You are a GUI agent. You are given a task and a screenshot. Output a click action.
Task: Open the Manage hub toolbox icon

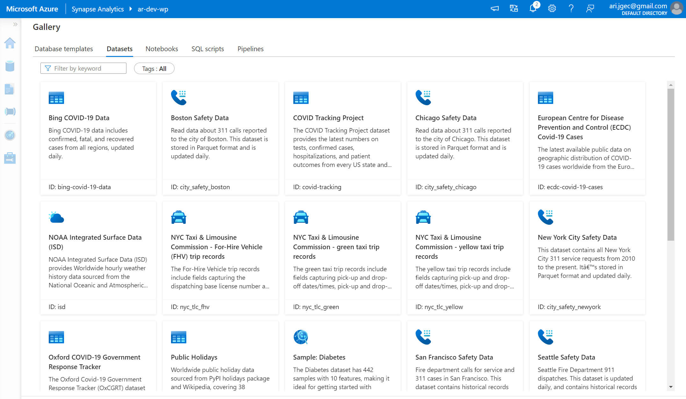coord(10,158)
